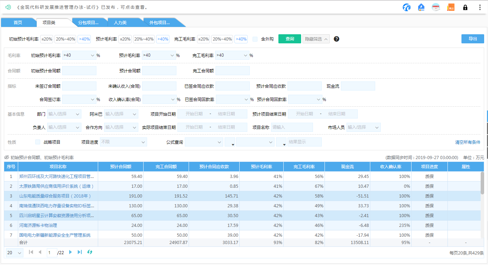Open the 市场人员 dropdown
The width and height of the screenshot is (488, 265).
tap(364, 127)
